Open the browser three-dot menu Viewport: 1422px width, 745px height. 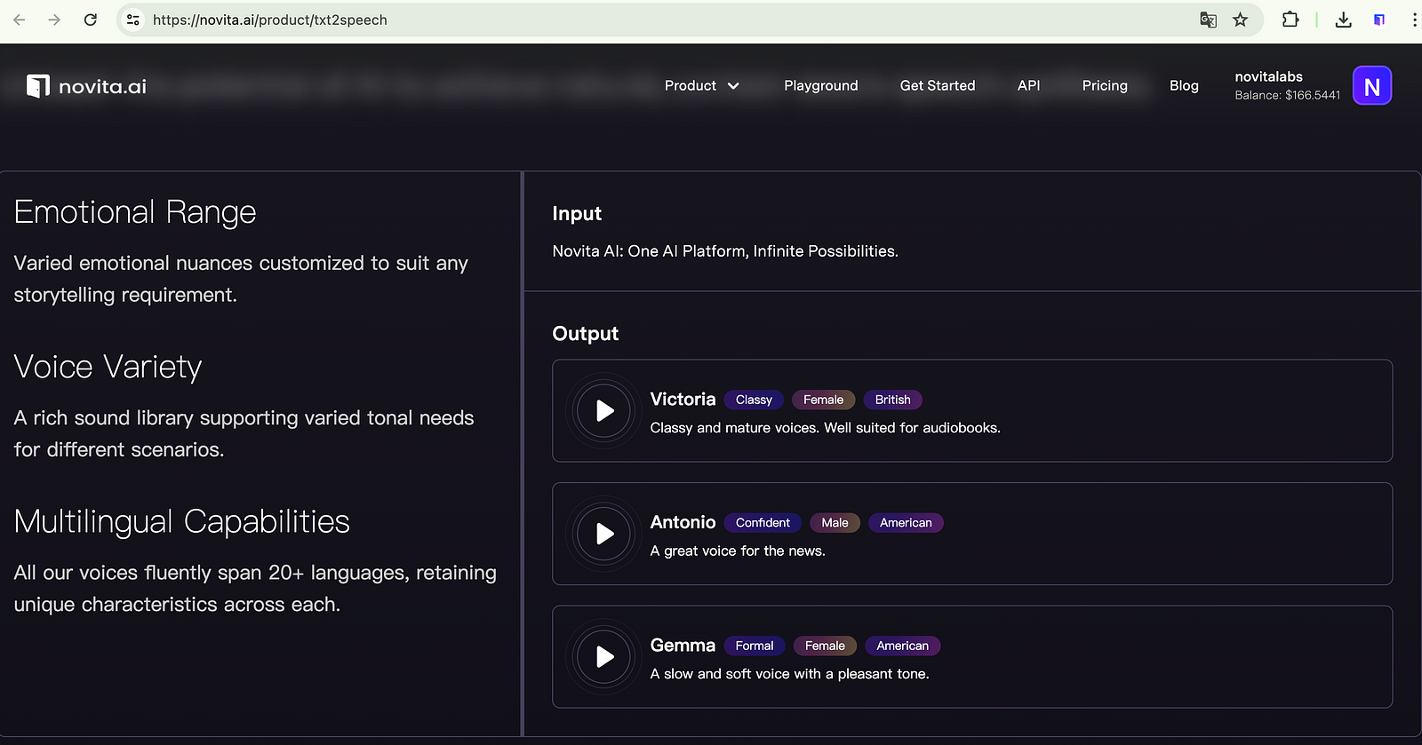point(1414,20)
